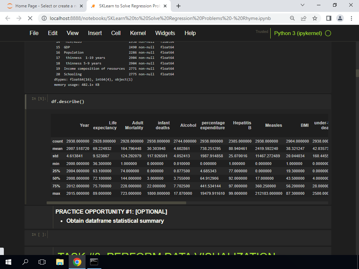The width and height of the screenshot is (359, 269).
Task: Close the SKLearn notebook tab
Action: tap(165, 6)
